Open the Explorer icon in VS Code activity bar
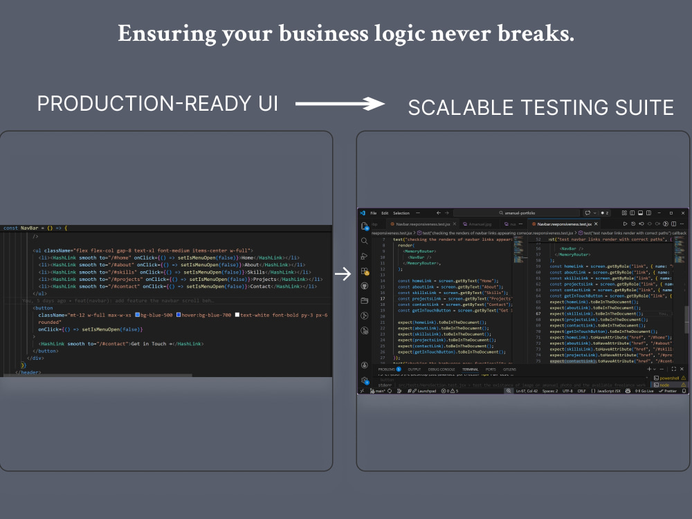Image resolution: width=692 pixels, height=519 pixels. click(x=365, y=226)
